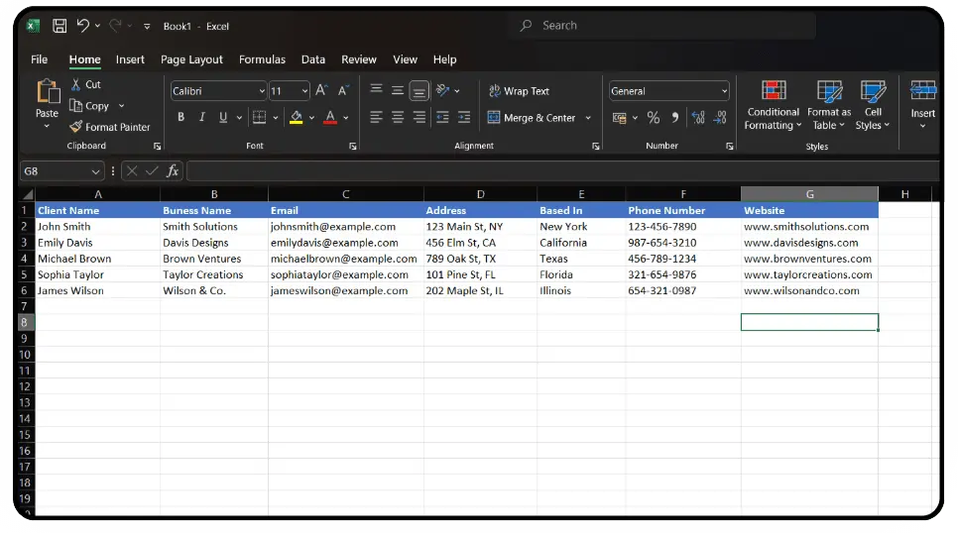Click the Increase Font Size icon
958x533 pixels.
[x=321, y=91]
